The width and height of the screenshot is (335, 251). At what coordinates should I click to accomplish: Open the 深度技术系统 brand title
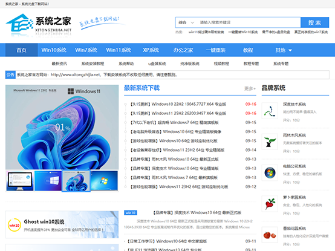pyautogui.click(x=294, y=104)
